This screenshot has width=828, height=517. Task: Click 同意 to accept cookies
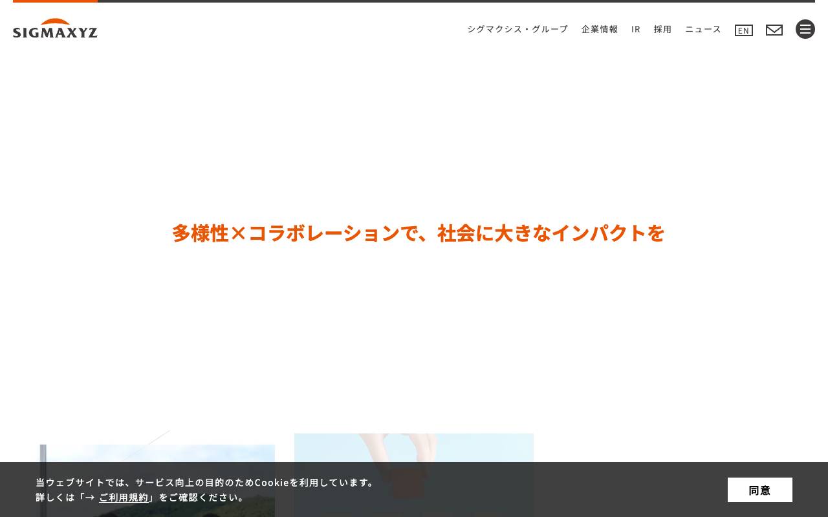tap(759, 489)
